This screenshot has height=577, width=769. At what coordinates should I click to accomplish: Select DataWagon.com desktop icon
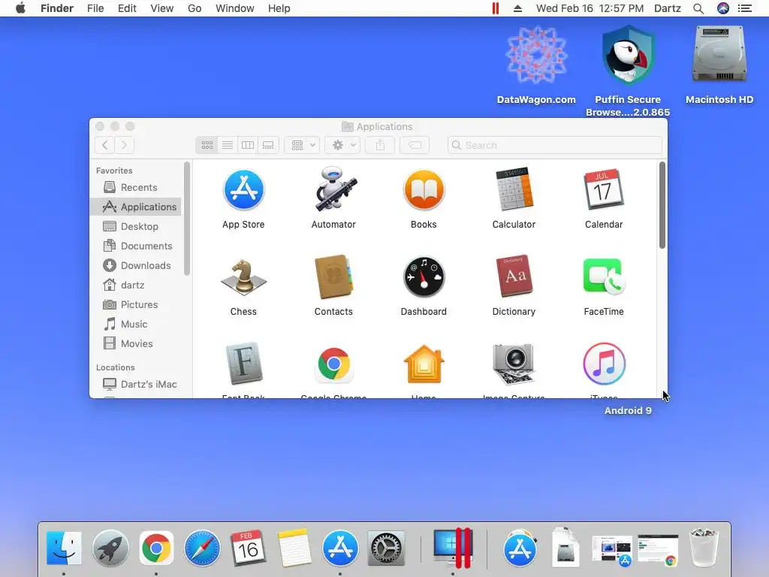point(536,55)
